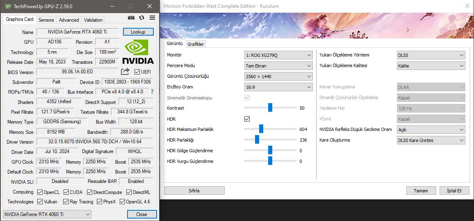Open the GPU-Z hamburger menu
Viewport: 474px width, 221px height.
[x=153, y=18]
